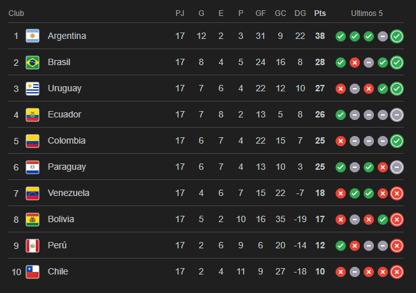
Task: Click Argentina's 38 points value
Action: pyautogui.click(x=320, y=36)
